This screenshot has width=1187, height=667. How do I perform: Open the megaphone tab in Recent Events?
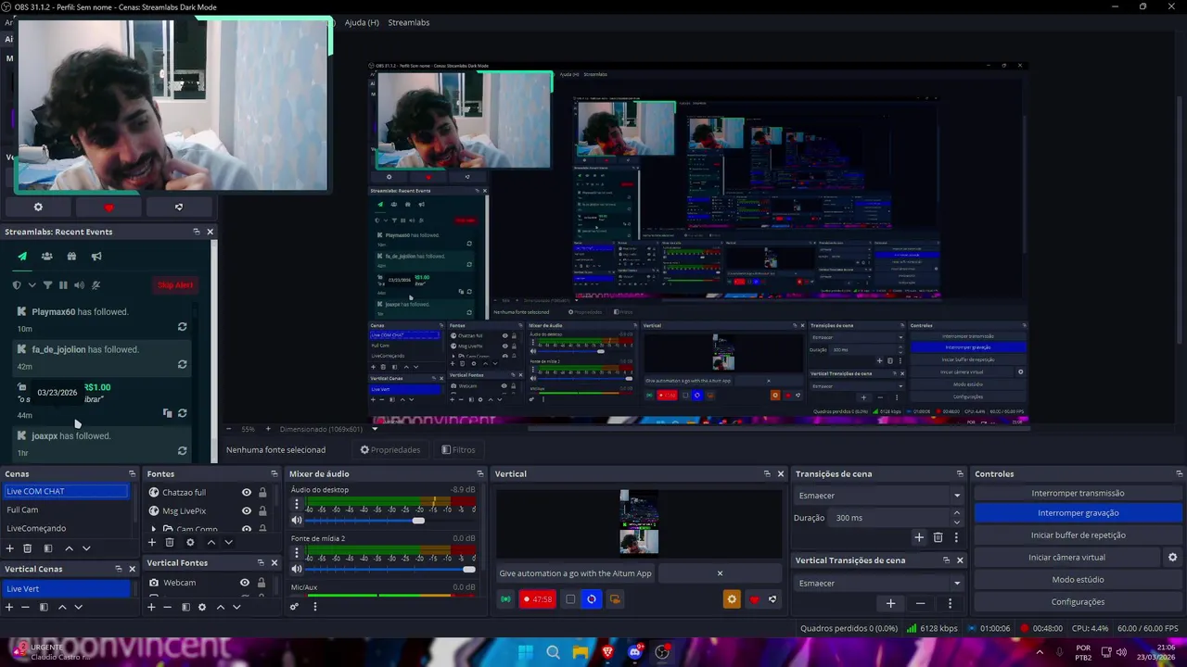(96, 257)
